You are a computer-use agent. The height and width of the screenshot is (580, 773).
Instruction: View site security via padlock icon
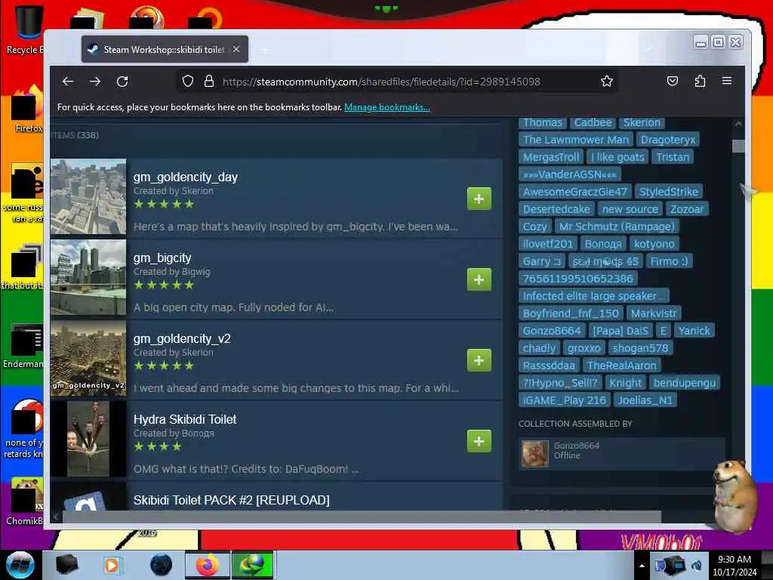209,82
